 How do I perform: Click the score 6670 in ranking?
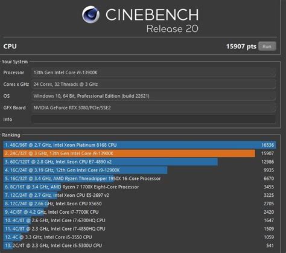click(x=269, y=179)
